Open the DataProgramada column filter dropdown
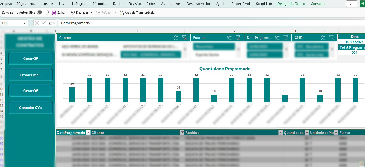365x167 pixels. click(88, 133)
